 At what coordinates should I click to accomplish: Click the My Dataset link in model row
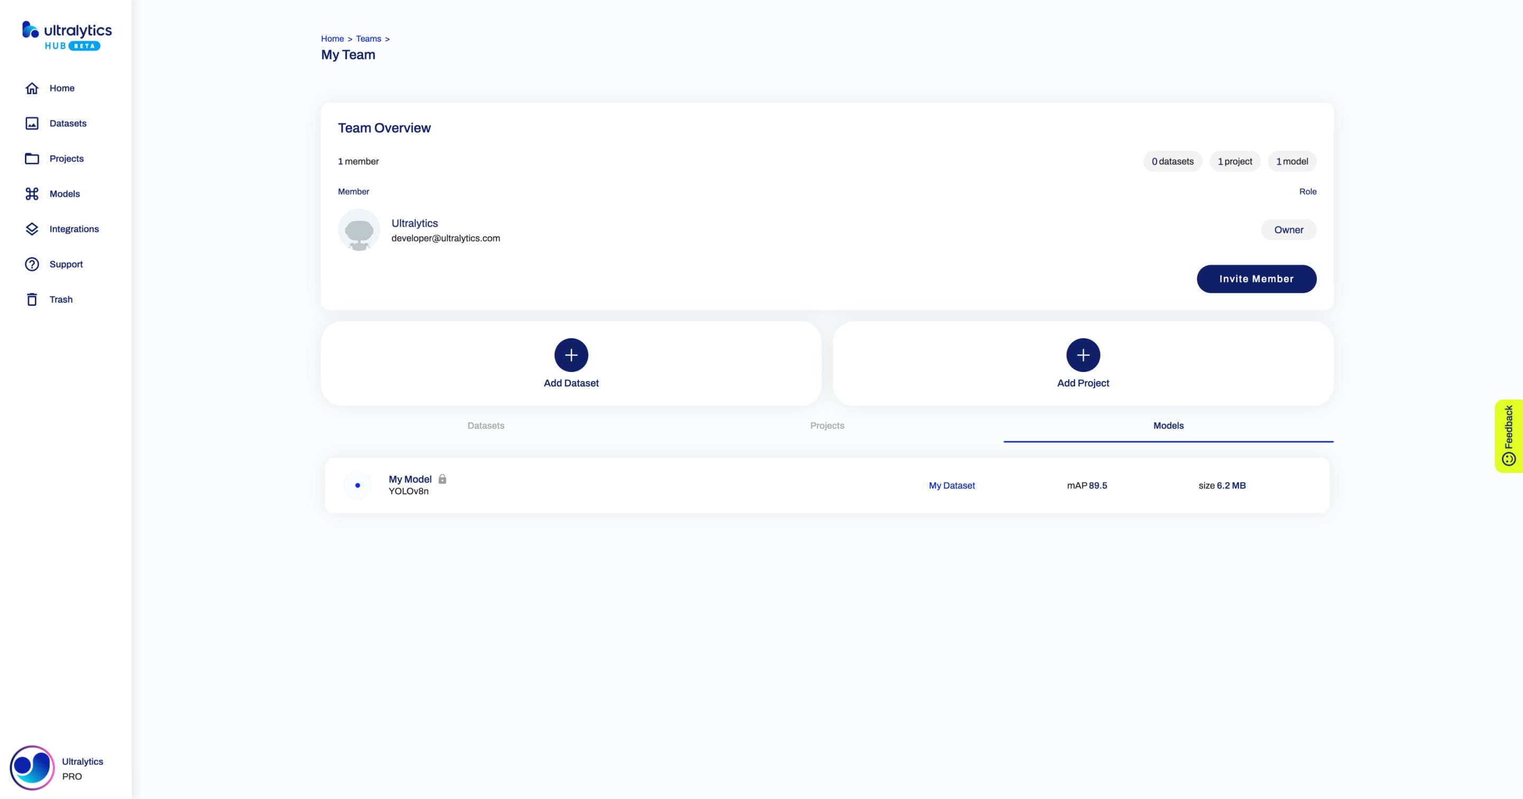(951, 485)
